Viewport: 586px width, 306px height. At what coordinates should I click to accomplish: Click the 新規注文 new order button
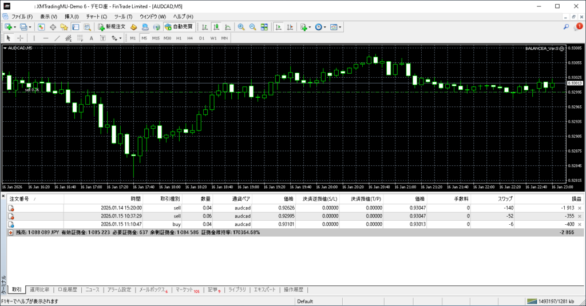111,27
